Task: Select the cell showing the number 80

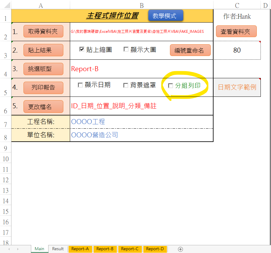Action: [x=236, y=50]
